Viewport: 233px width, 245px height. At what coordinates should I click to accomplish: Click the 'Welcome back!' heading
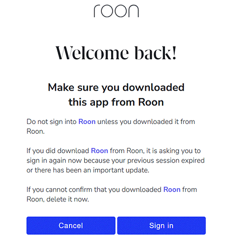coord(116,53)
